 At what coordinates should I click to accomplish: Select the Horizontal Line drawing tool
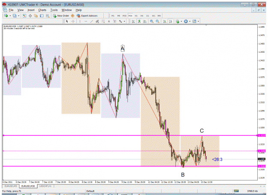[x=86, y=21]
